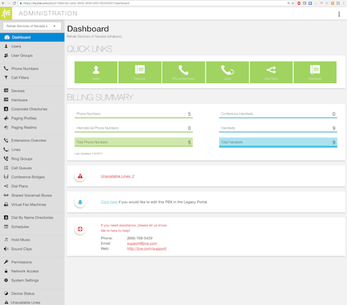This screenshot has height=305, width=347.
Task: Click the red warning triangle icon
Action: pos(80,176)
